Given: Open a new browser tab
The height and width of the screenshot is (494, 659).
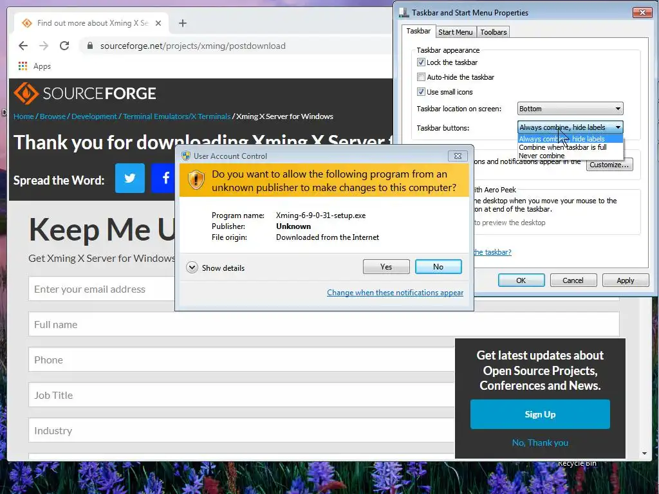Looking at the screenshot, I should point(182,23).
